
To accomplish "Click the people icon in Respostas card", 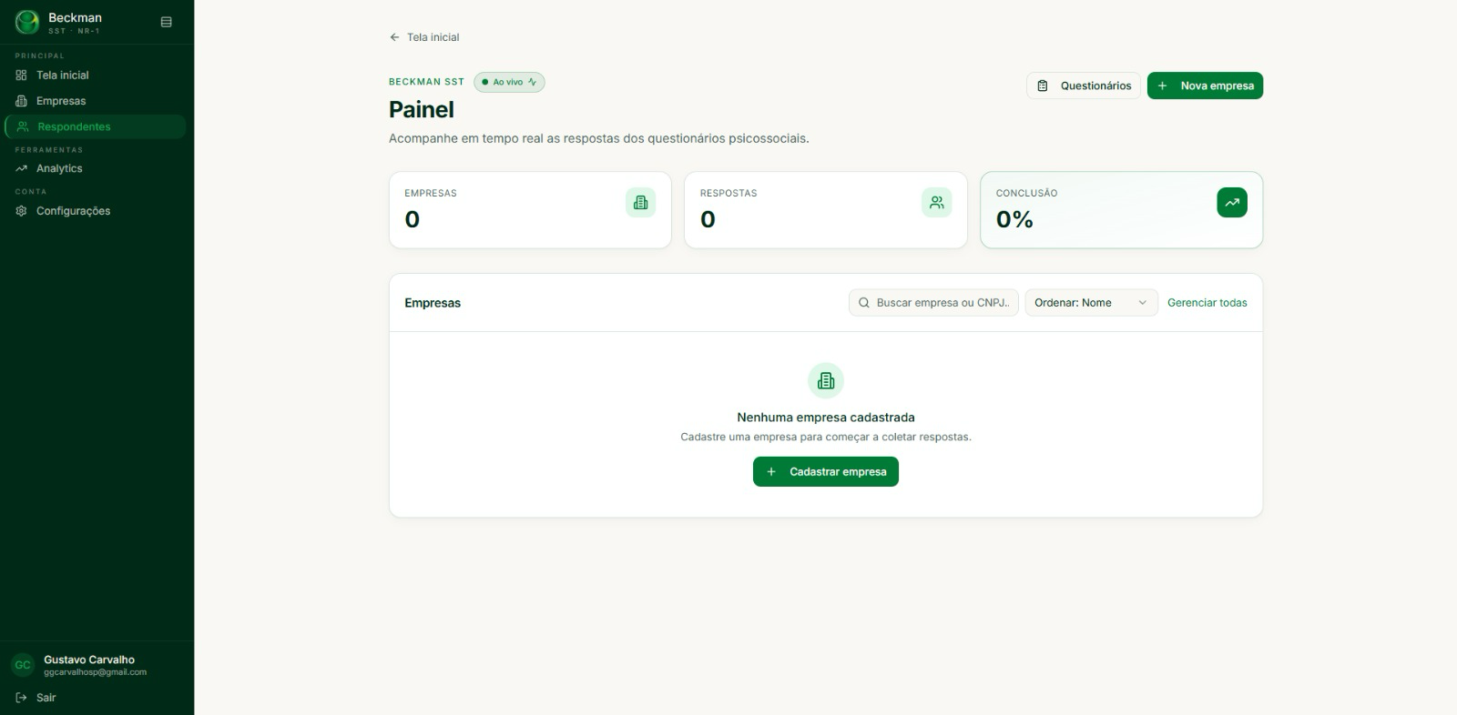I will pos(936,203).
